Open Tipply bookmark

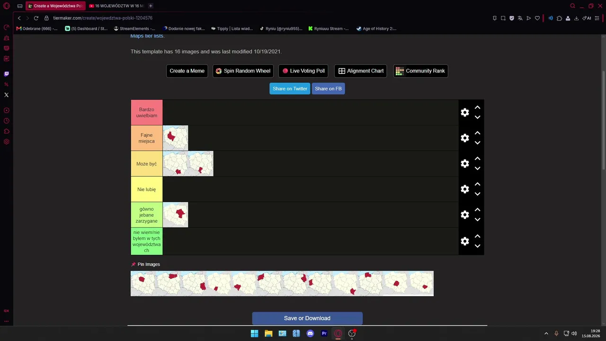[232, 28]
